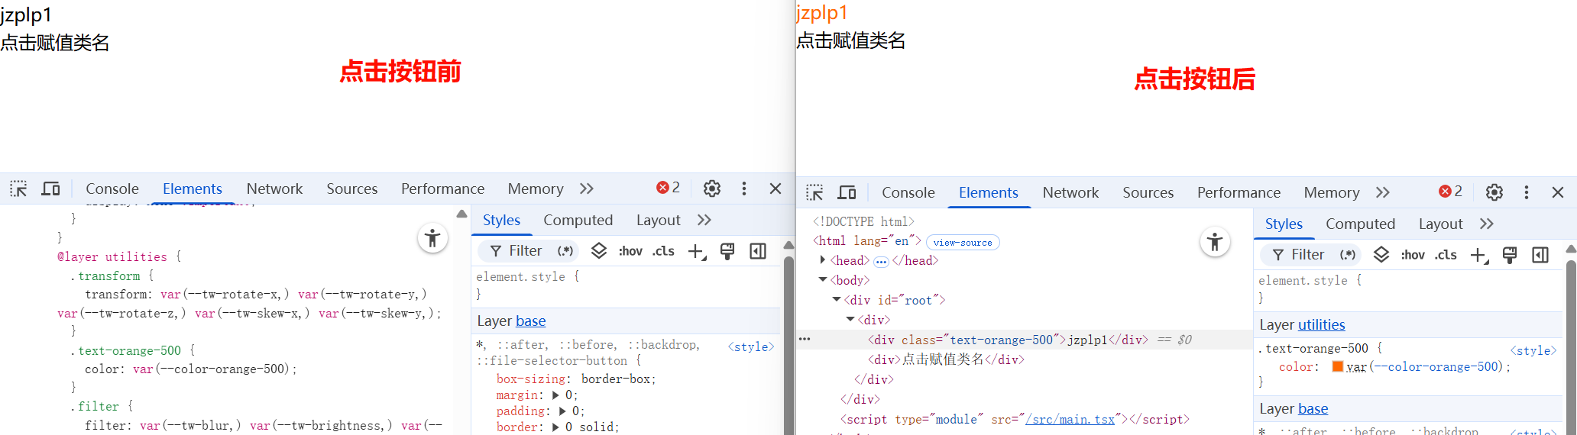Add new style rule in left Styles
This screenshot has width=1577, height=435.
click(697, 251)
